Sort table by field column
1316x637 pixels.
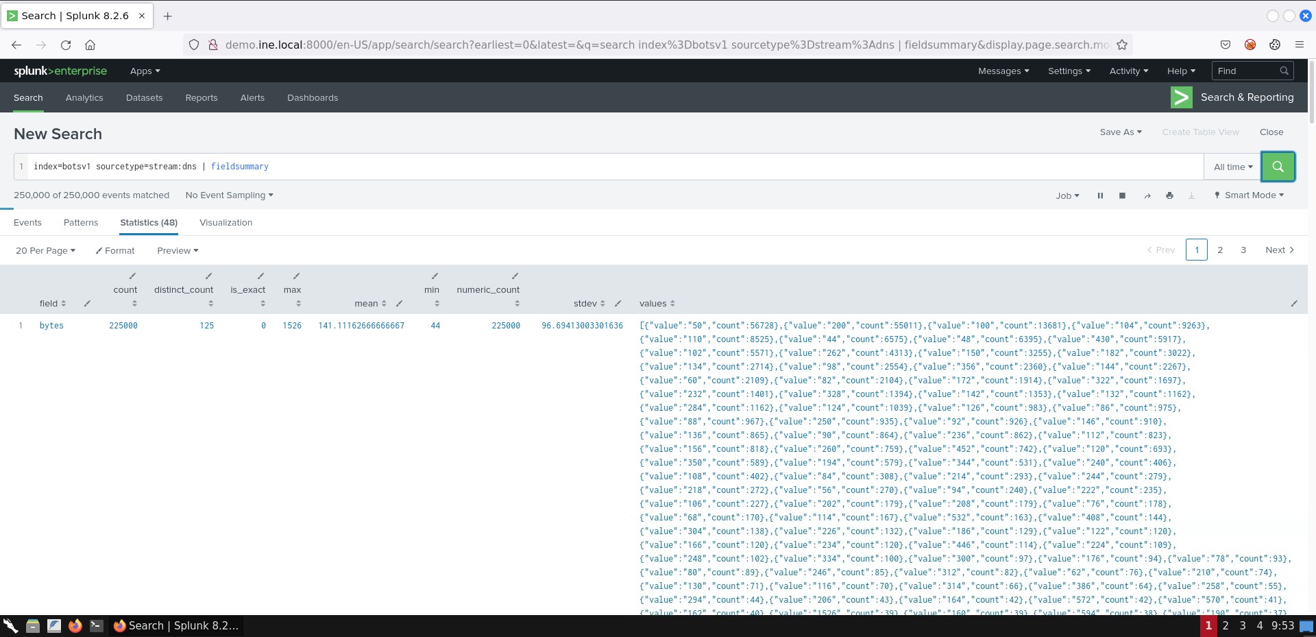(53, 303)
